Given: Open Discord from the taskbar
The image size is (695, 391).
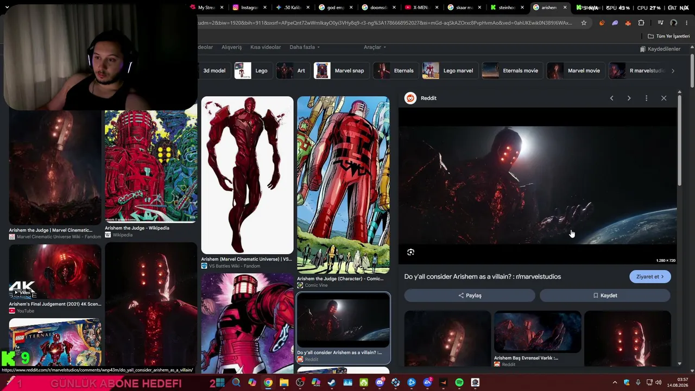Looking at the screenshot, I should (380, 383).
